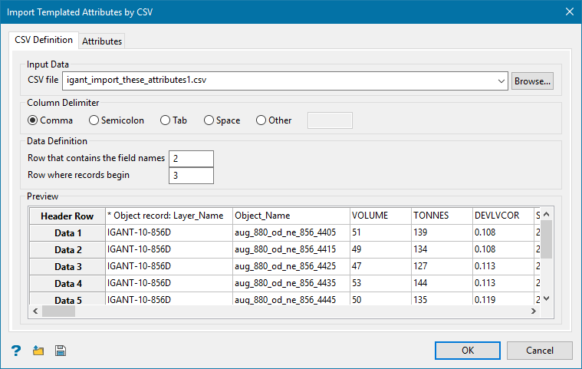The image size is (582, 369).
Task: Select the Data 3 row header
Action: click(67, 266)
